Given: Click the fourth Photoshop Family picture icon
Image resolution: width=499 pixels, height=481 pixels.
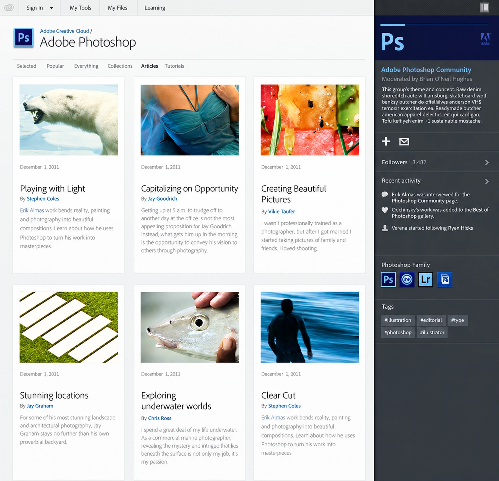Looking at the screenshot, I should [x=444, y=279].
